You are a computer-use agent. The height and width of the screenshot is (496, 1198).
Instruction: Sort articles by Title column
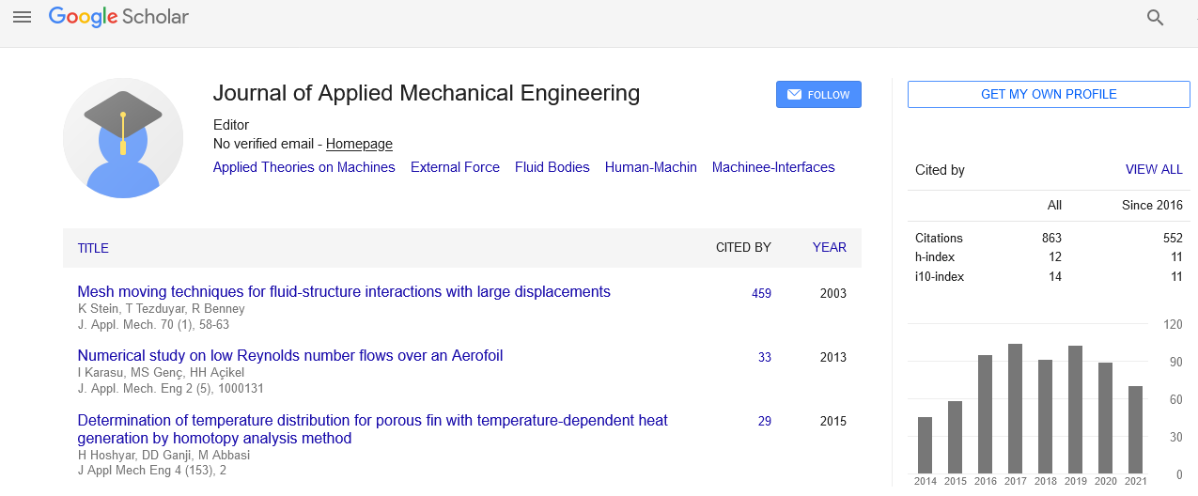93,248
